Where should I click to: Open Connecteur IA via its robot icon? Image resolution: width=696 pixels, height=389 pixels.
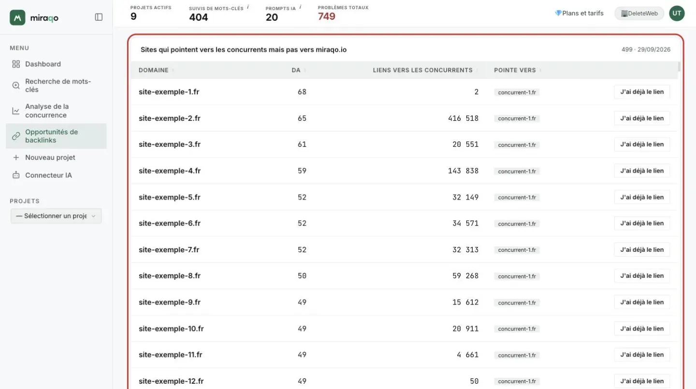[16, 175]
